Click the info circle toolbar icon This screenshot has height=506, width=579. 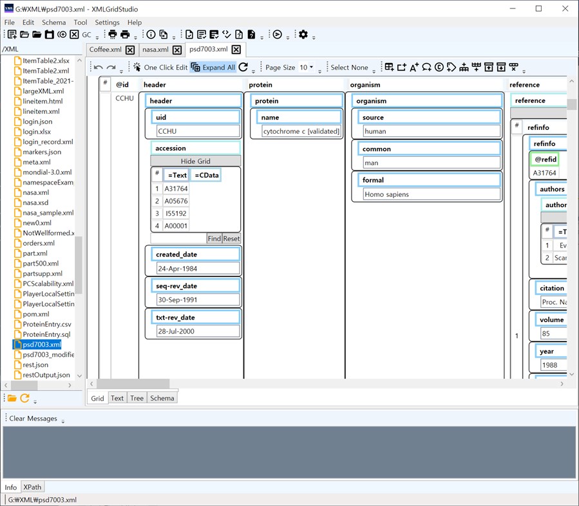(x=151, y=35)
